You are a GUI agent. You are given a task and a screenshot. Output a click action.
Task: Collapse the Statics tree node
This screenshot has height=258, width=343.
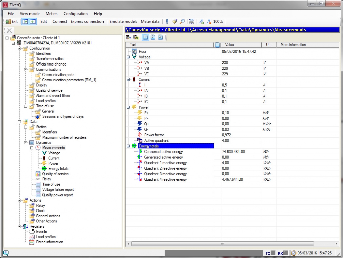click(25, 127)
